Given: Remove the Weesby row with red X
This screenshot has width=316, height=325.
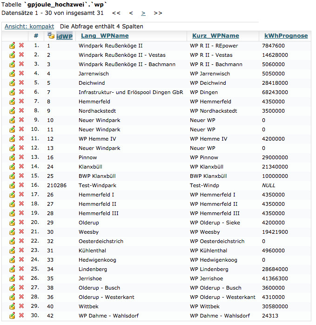Looking at the screenshot, I should click(21, 232).
